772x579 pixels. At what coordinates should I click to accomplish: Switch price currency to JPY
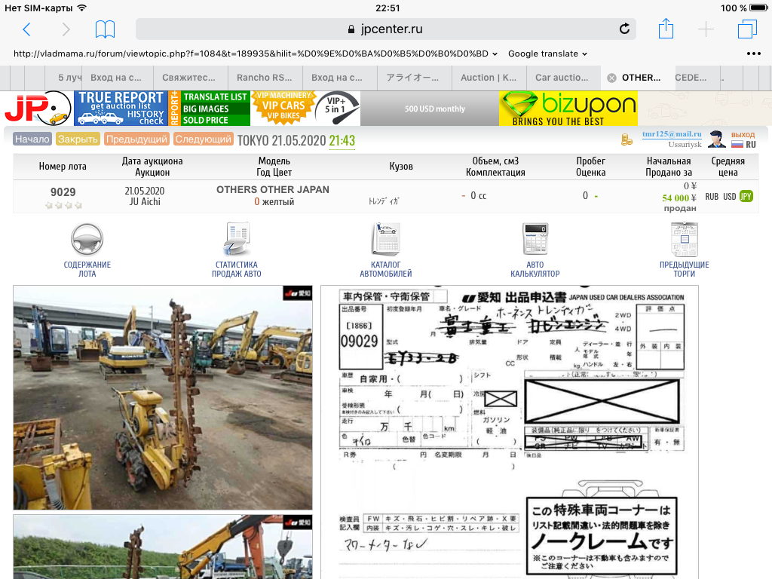pyautogui.click(x=746, y=197)
